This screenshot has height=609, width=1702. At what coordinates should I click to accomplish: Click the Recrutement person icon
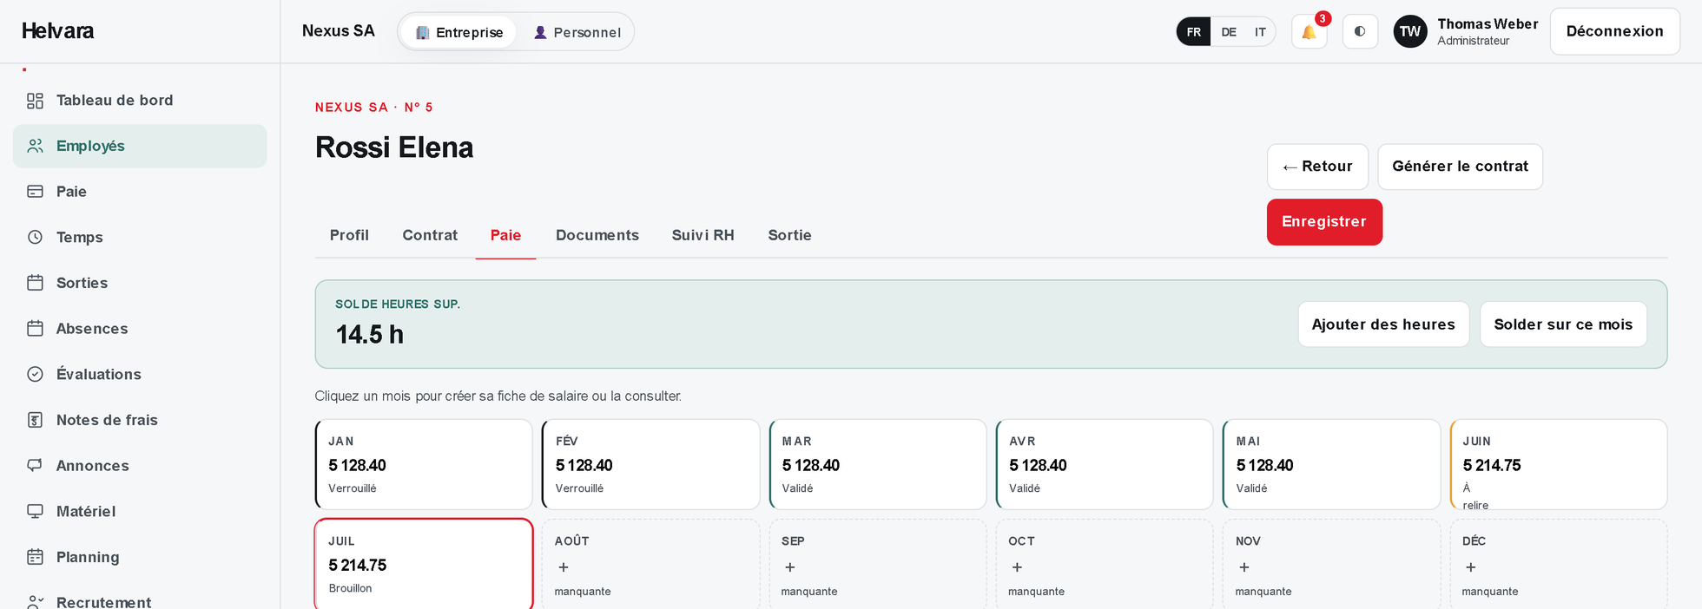[35, 602]
